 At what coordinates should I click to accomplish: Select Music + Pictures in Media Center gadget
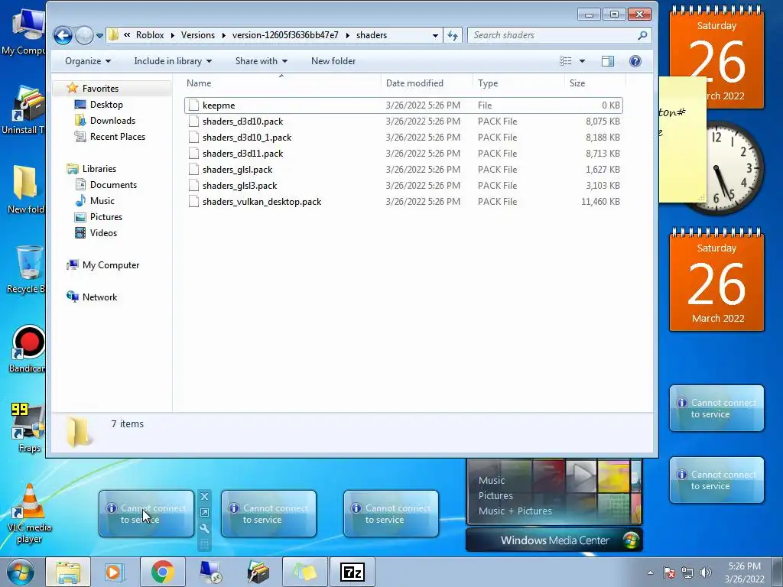coord(515,511)
